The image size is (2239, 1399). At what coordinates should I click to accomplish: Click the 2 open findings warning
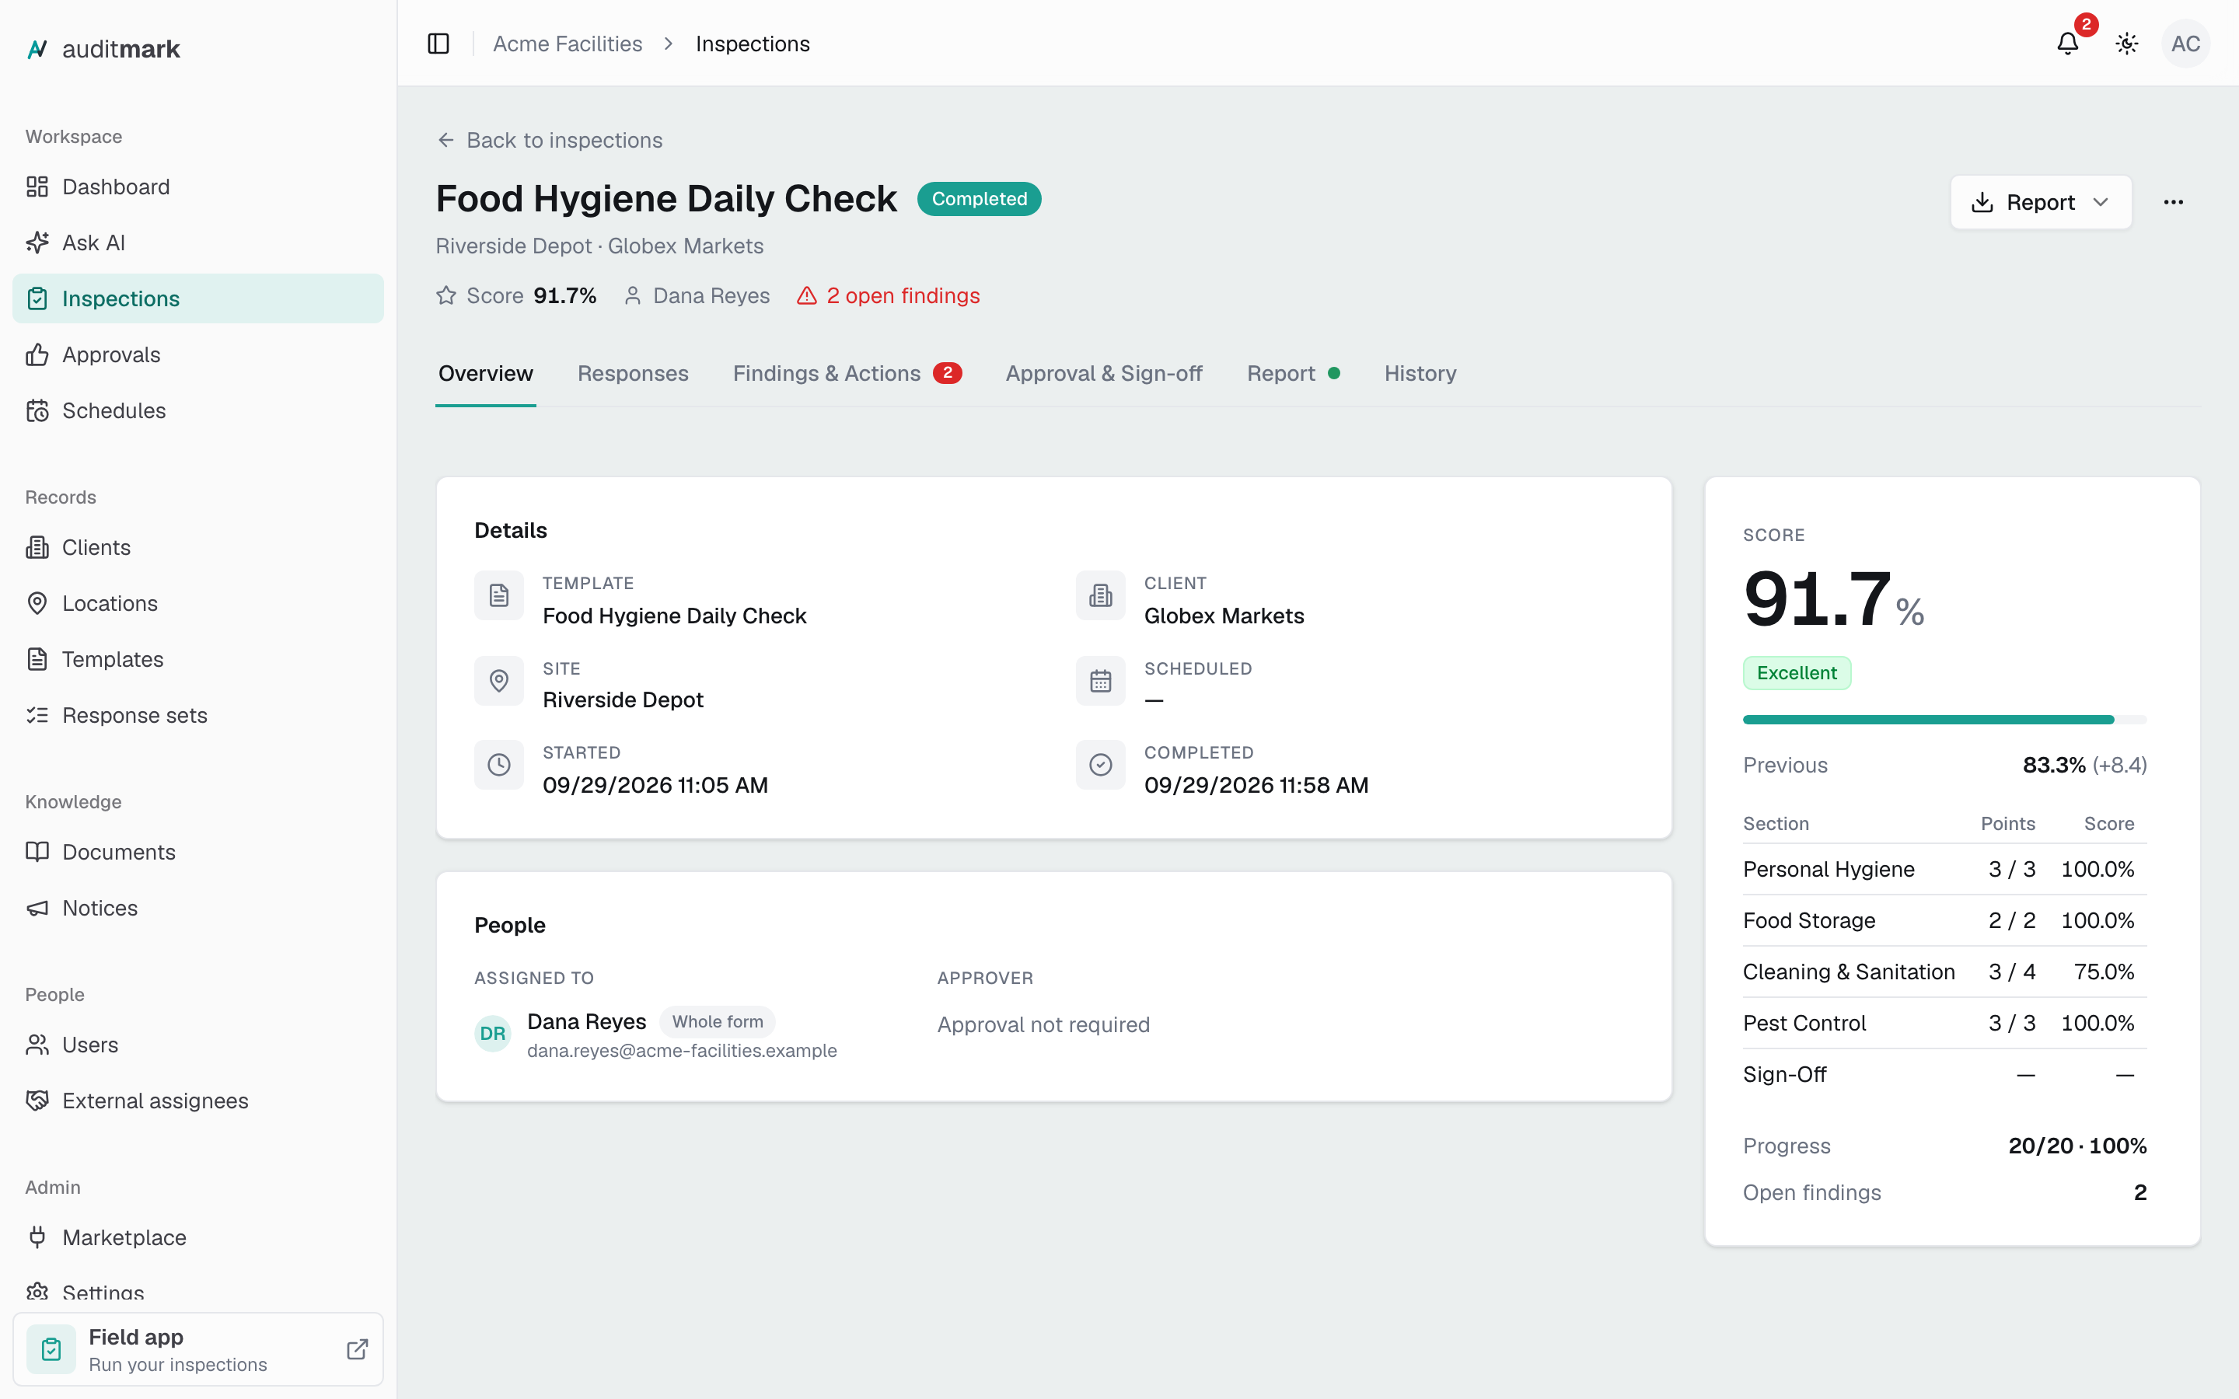tap(888, 295)
